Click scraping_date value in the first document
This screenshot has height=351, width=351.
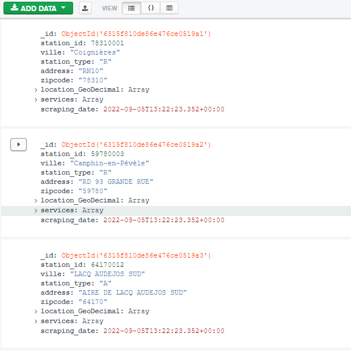pos(163,109)
